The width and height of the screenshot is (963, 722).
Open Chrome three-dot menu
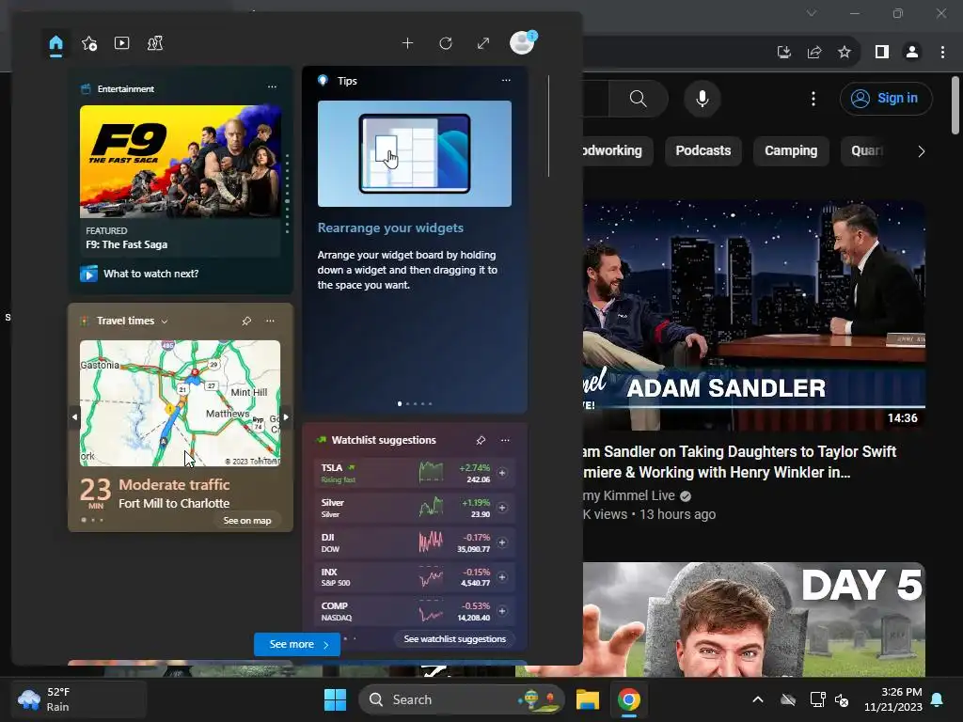coord(942,53)
